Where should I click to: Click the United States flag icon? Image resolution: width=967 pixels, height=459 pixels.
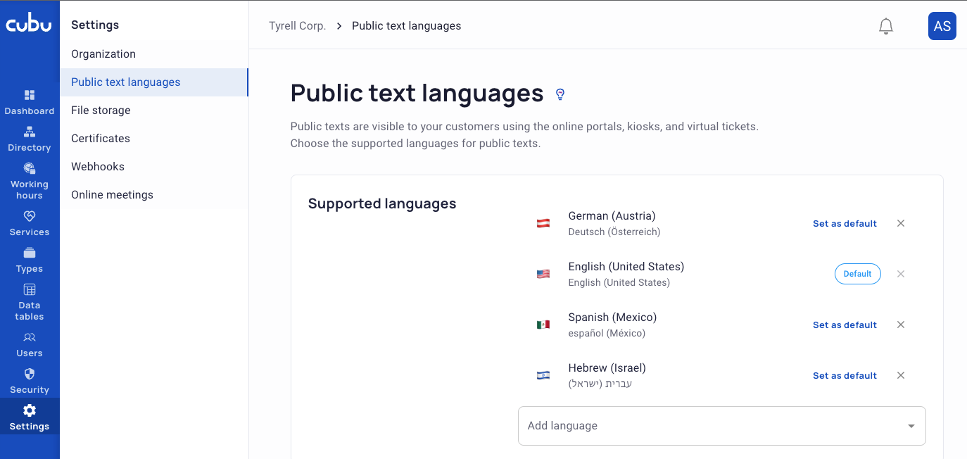pyautogui.click(x=543, y=275)
